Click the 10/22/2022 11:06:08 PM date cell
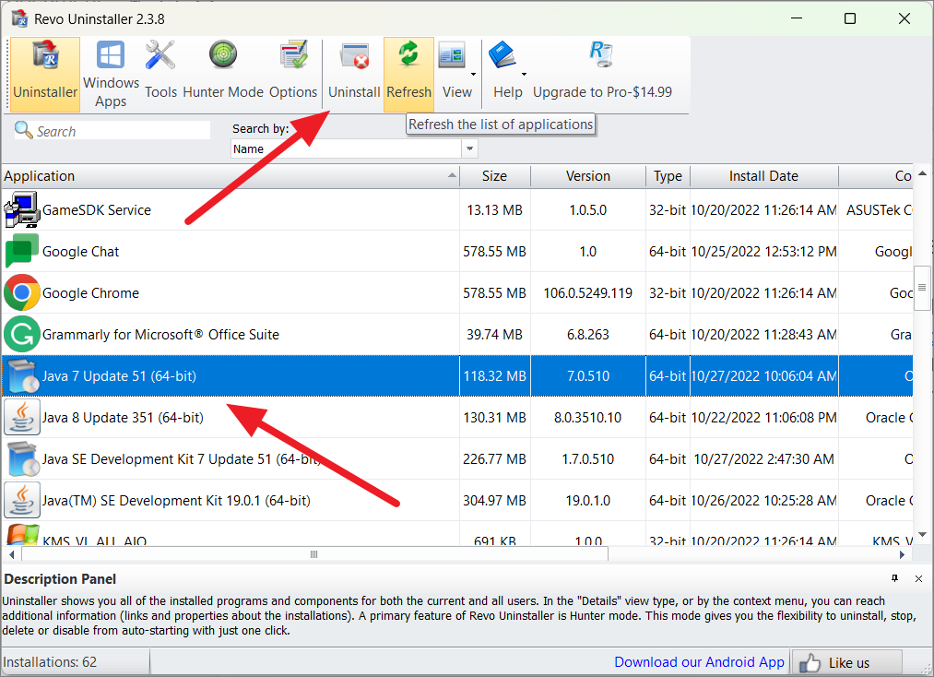This screenshot has width=934, height=677. [763, 418]
